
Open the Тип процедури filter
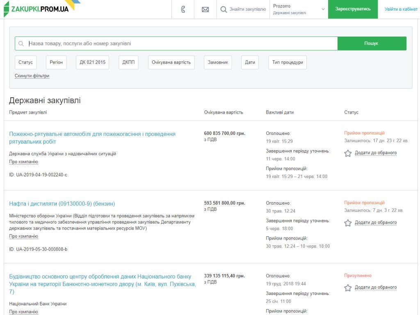click(x=288, y=62)
